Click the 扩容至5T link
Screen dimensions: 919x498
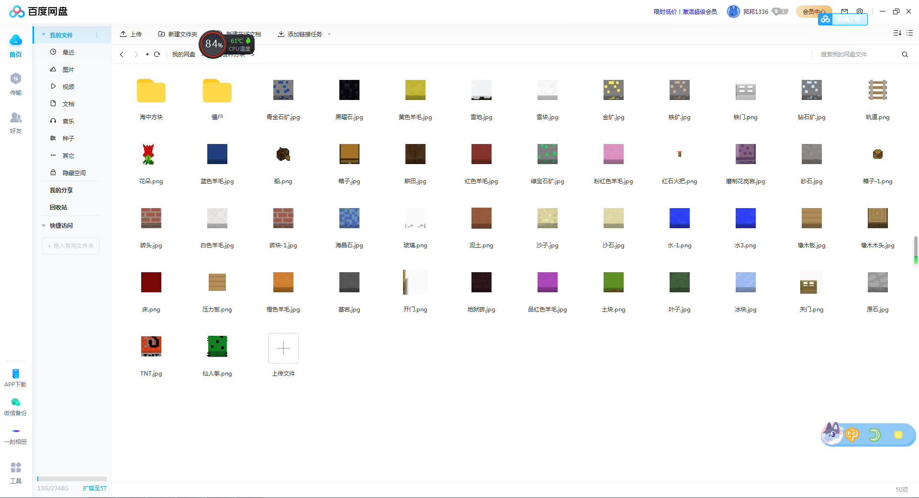[x=95, y=488]
